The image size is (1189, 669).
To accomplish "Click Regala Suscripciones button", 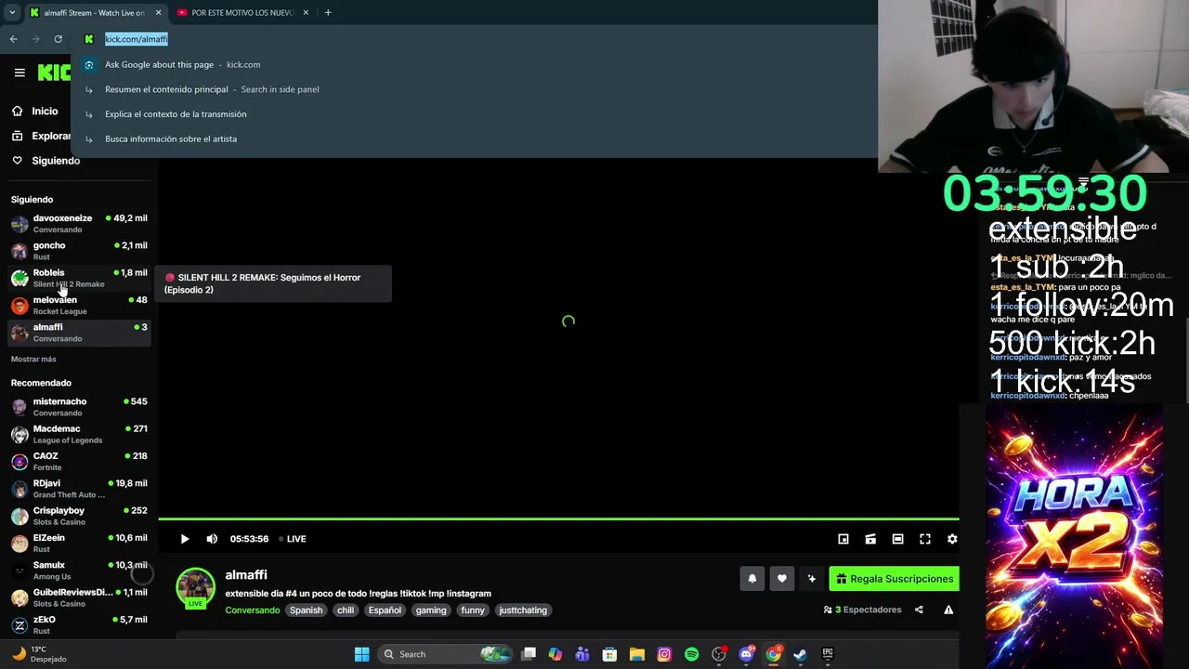I will [x=895, y=579].
